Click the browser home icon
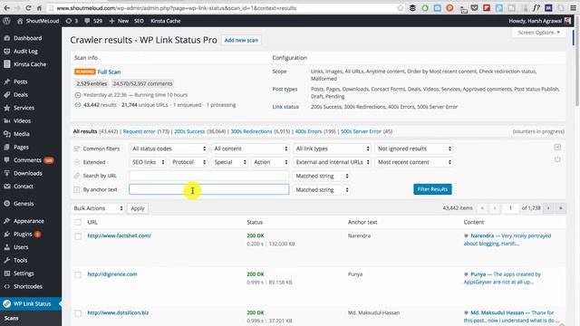 pyautogui.click(x=39, y=8)
